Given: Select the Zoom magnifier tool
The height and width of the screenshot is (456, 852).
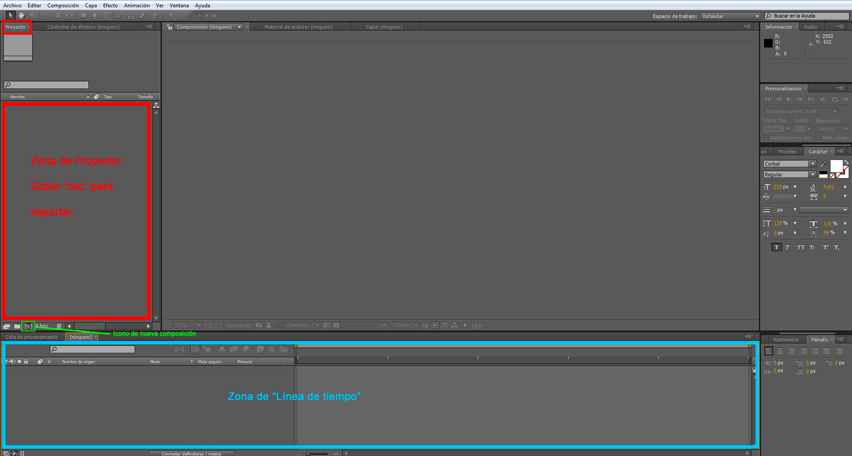Looking at the screenshot, I should pyautogui.click(x=33, y=15).
